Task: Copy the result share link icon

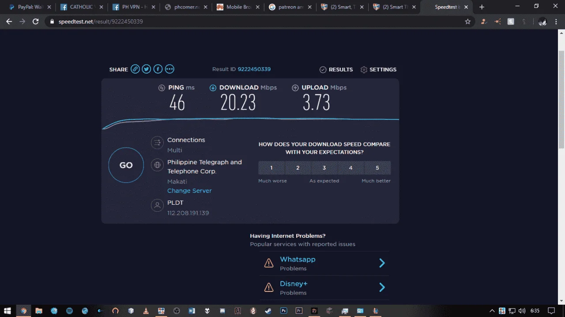Action: [x=135, y=69]
